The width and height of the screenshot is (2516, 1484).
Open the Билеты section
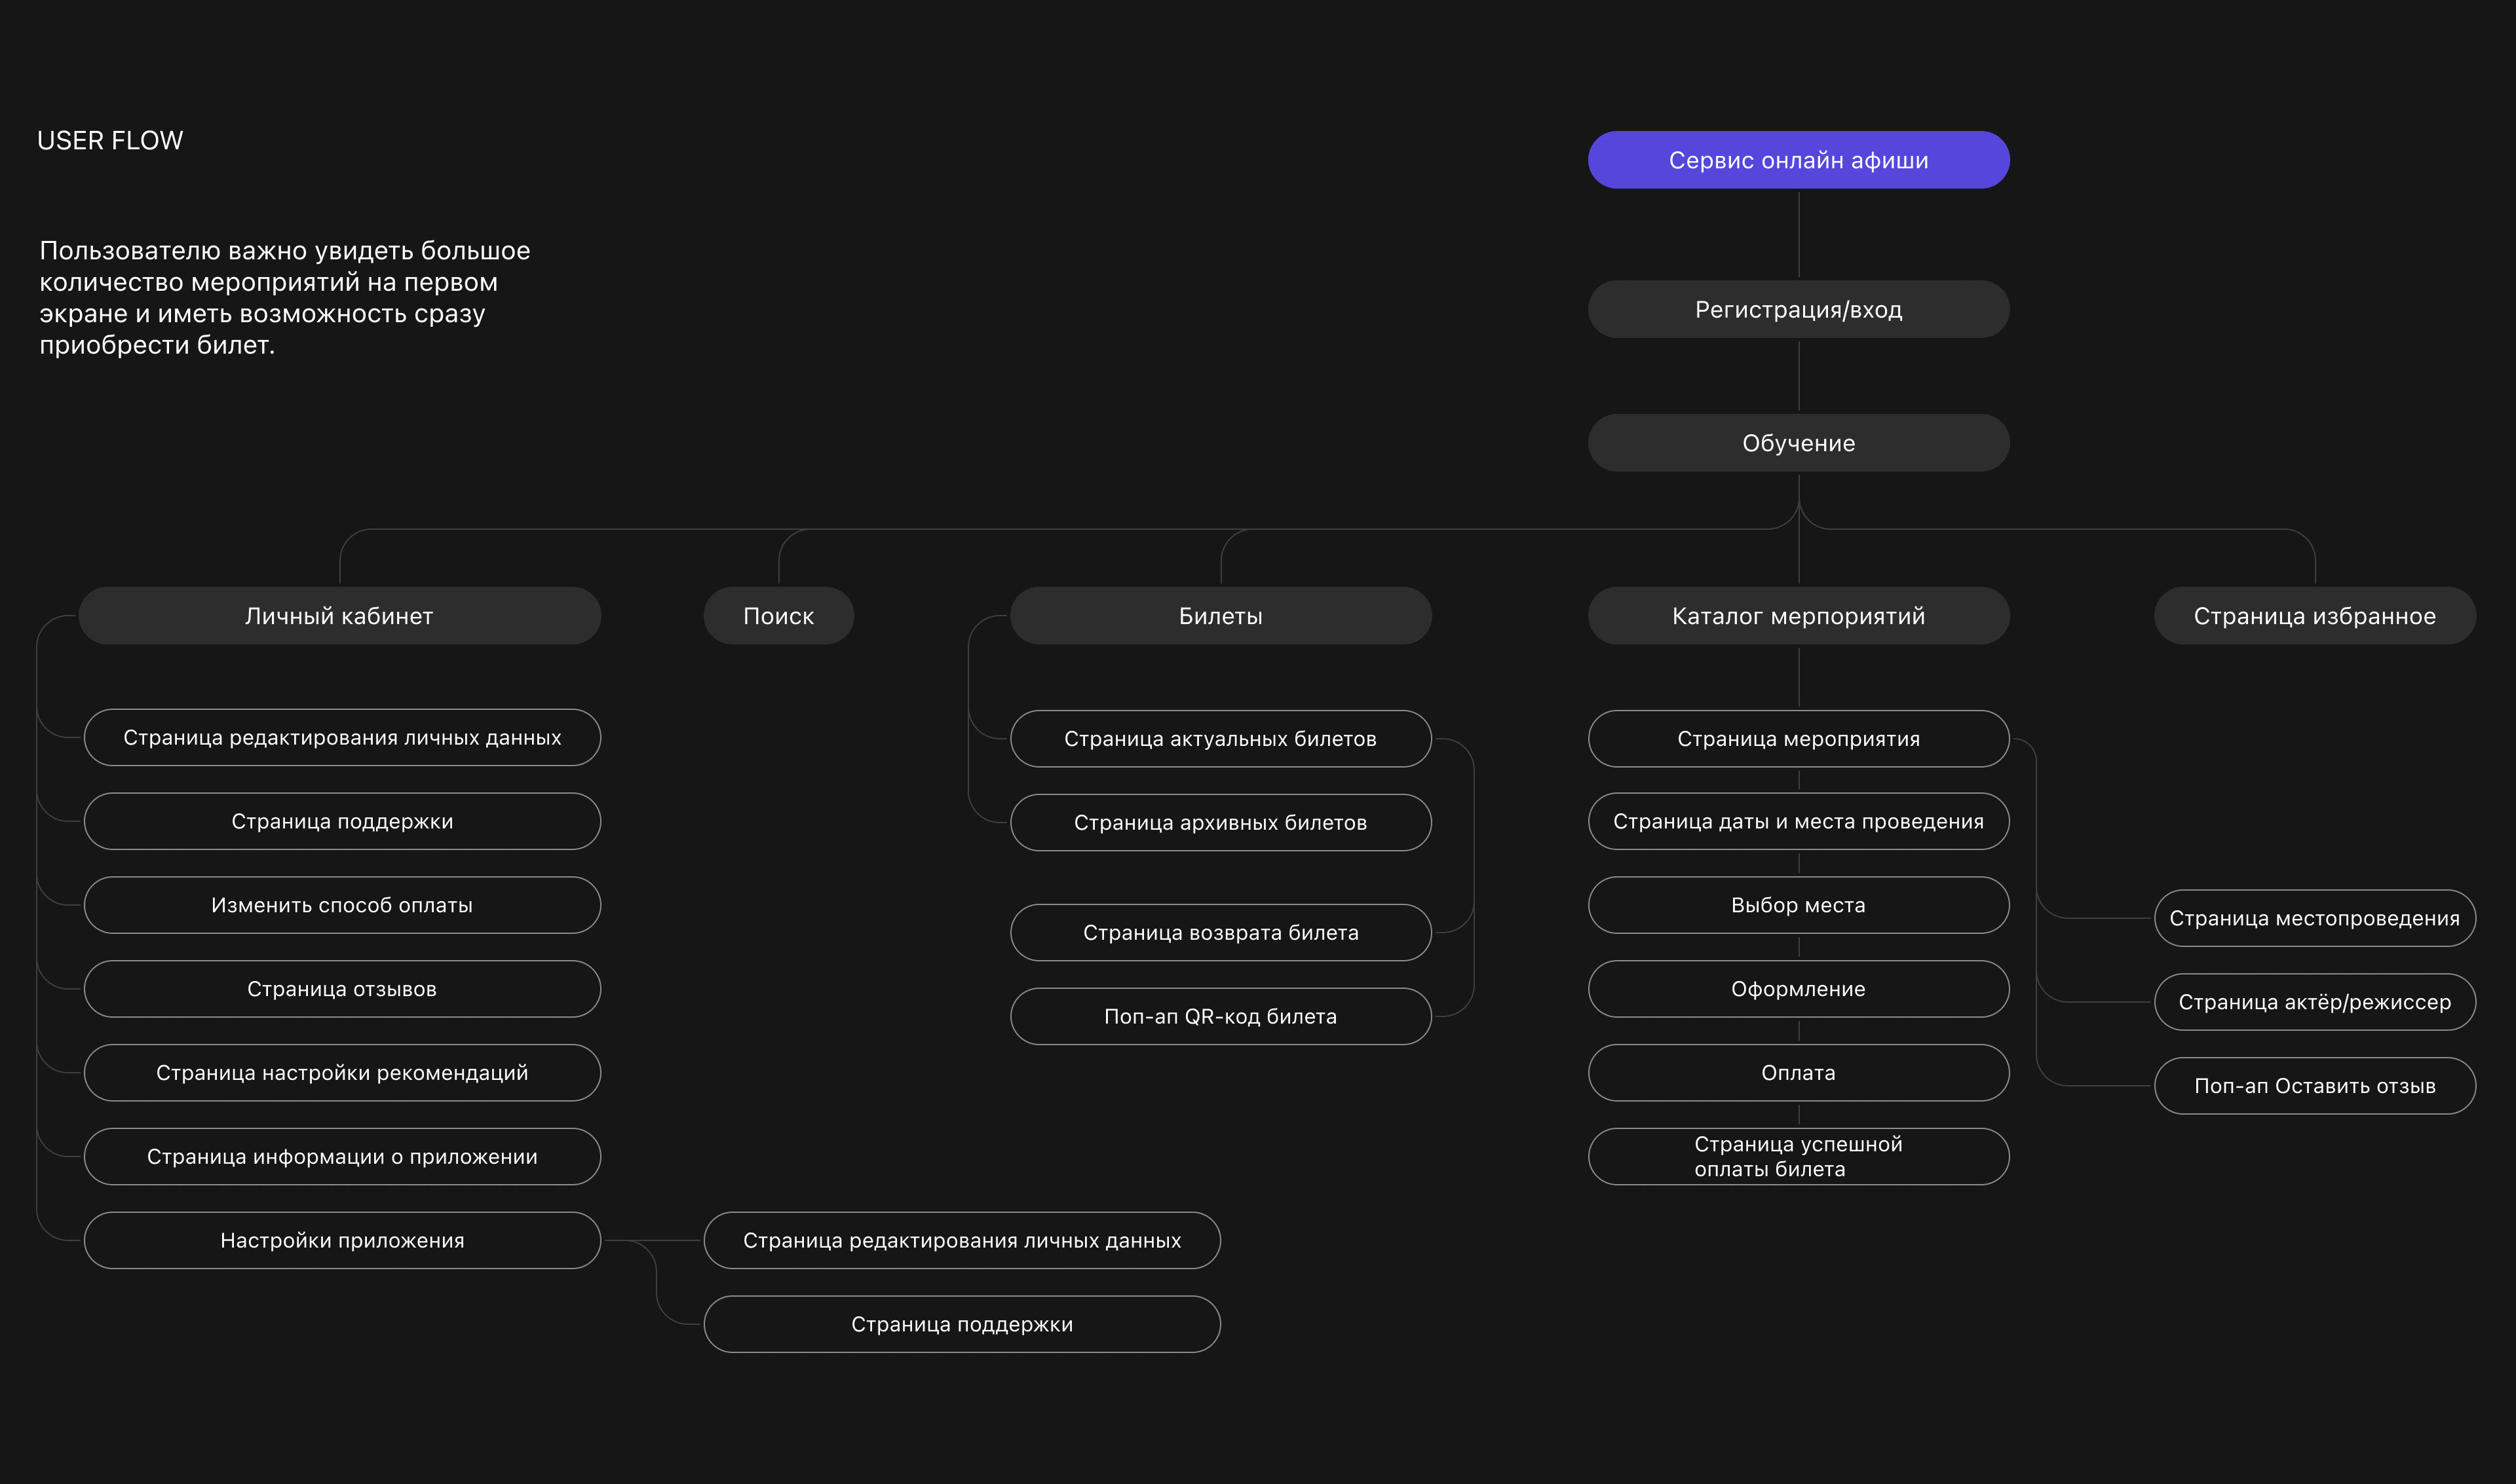point(1221,616)
